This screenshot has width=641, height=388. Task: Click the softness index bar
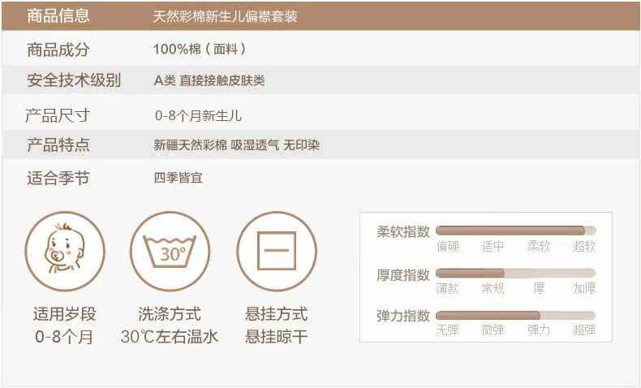[515, 231]
